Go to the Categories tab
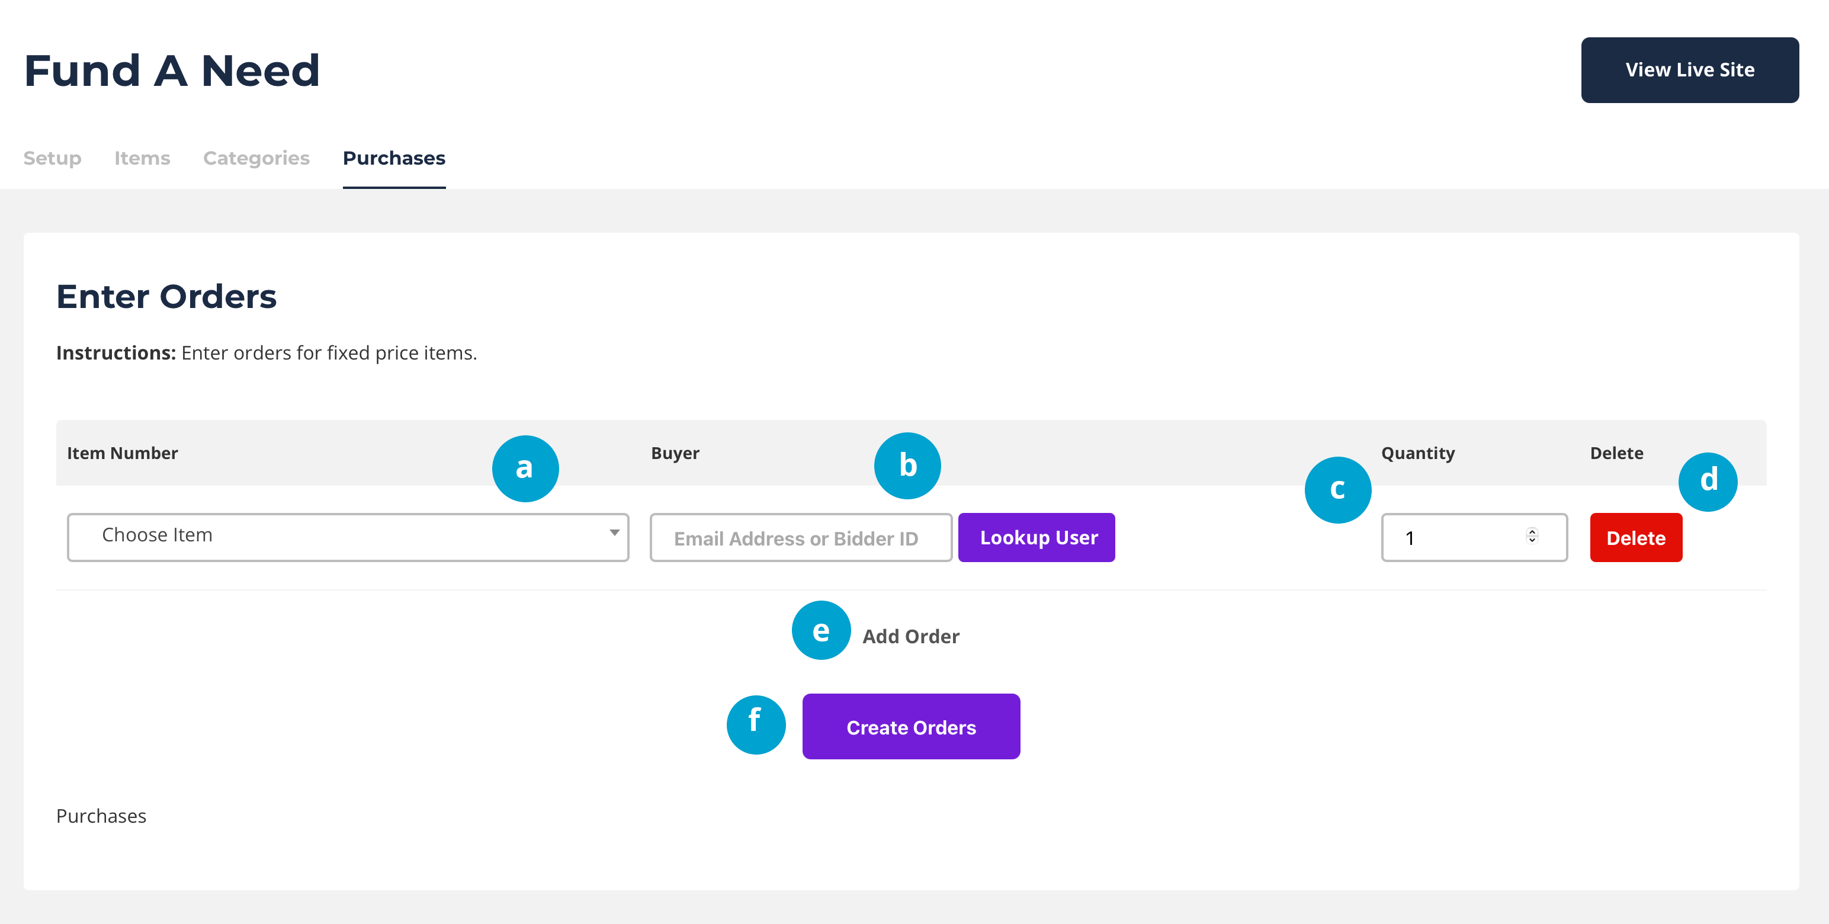1829x924 pixels. [256, 158]
